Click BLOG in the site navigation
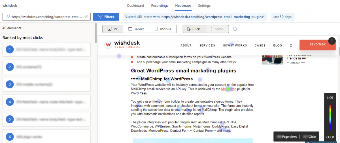 [278, 45]
